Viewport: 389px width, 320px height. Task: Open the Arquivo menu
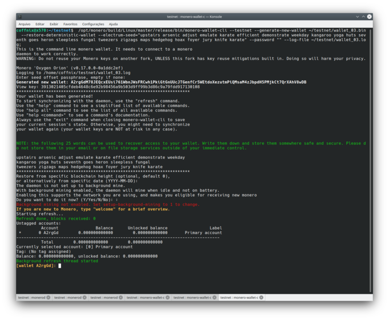(25, 24)
